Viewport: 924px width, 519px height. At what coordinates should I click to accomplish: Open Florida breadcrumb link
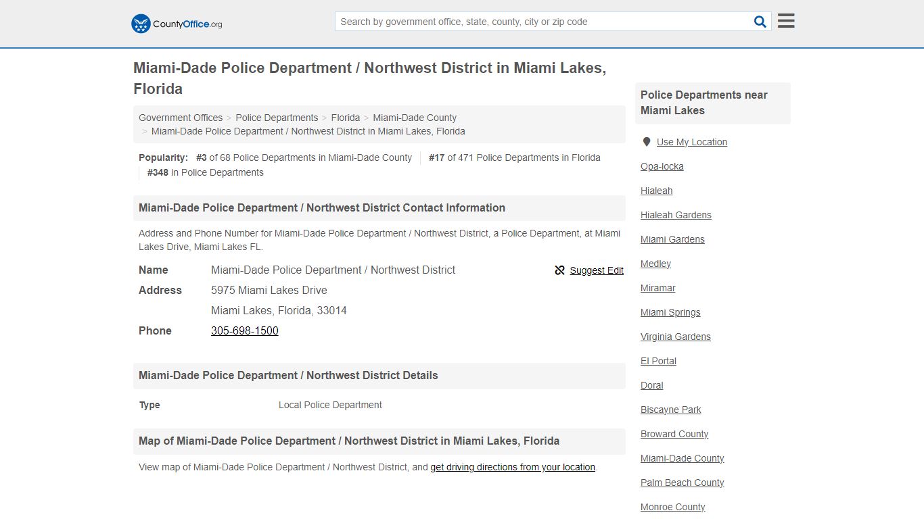tap(346, 118)
